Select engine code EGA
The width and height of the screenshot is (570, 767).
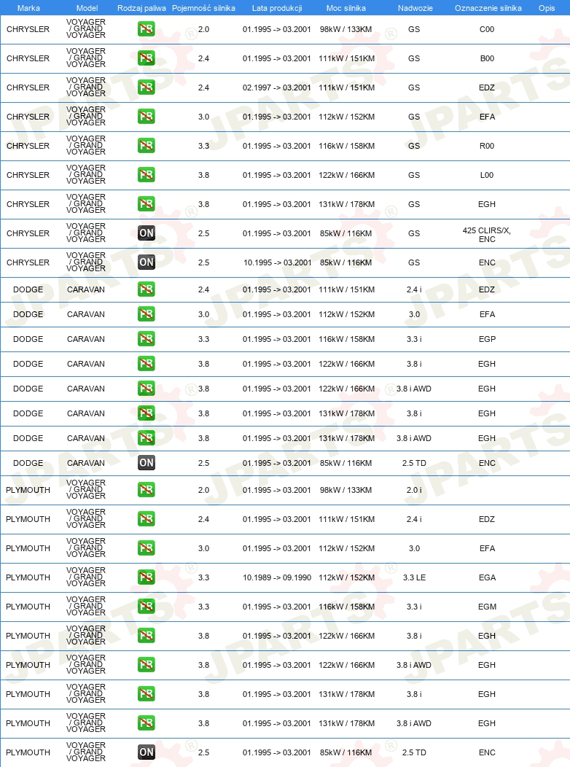(488, 577)
